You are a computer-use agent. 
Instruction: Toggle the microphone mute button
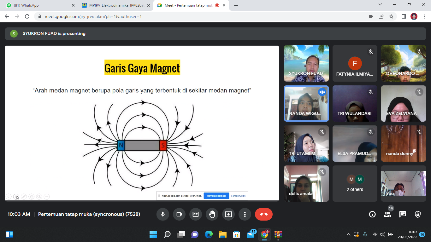click(x=163, y=214)
